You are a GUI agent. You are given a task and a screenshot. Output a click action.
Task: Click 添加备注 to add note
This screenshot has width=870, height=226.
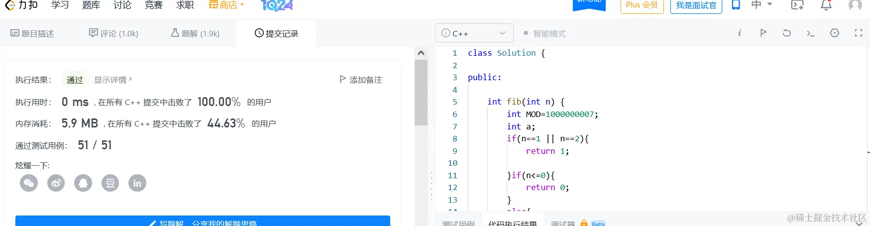361,80
